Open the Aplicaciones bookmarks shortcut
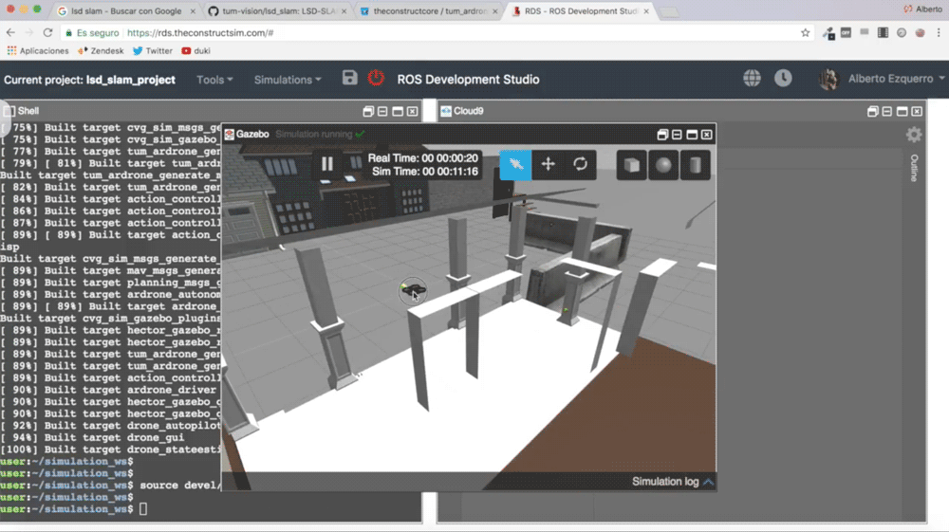 coord(38,51)
